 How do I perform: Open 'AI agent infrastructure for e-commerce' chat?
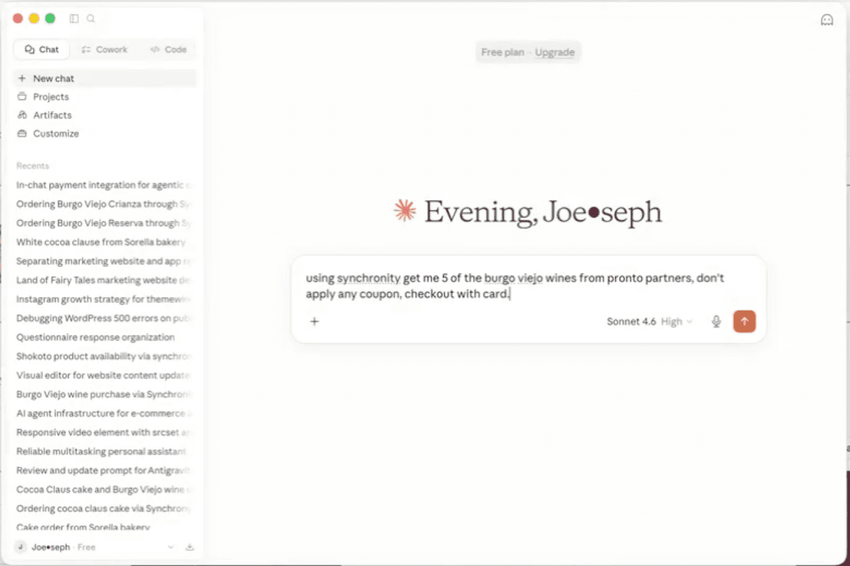(104, 413)
